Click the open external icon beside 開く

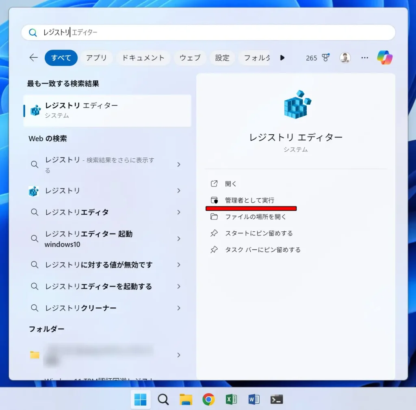[214, 183]
